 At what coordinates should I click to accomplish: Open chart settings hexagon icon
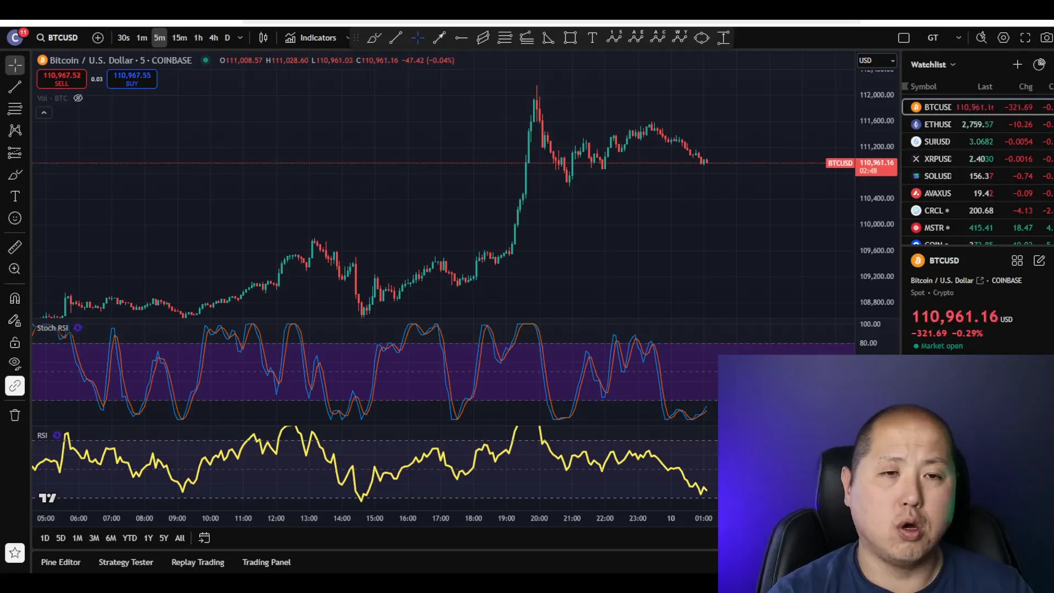pyautogui.click(x=1003, y=37)
